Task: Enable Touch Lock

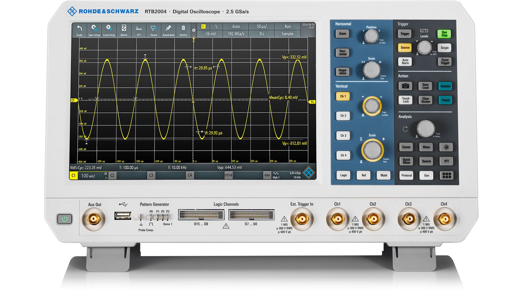Action: coord(405,100)
